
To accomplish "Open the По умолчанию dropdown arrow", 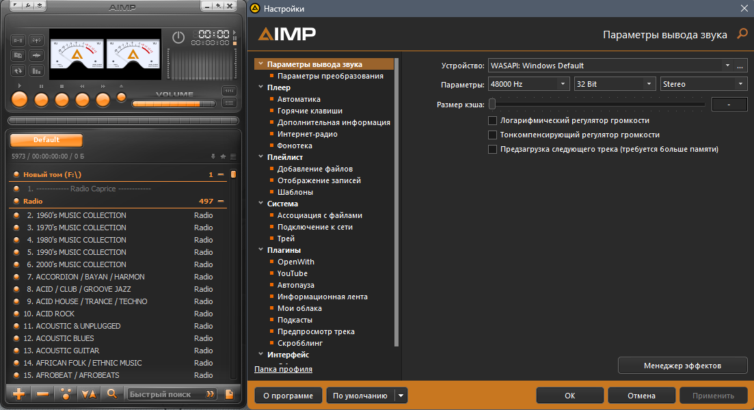I will coord(401,396).
